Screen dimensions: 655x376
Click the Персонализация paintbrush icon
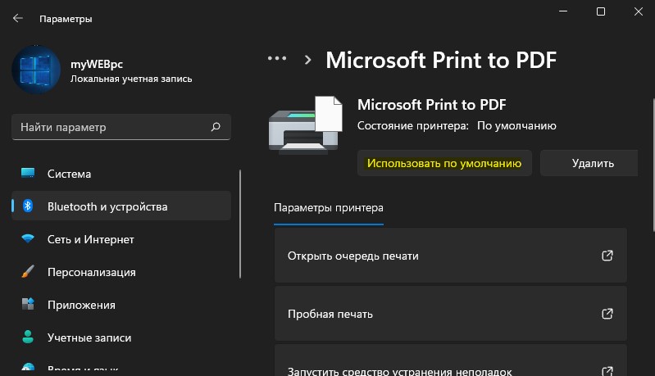28,271
